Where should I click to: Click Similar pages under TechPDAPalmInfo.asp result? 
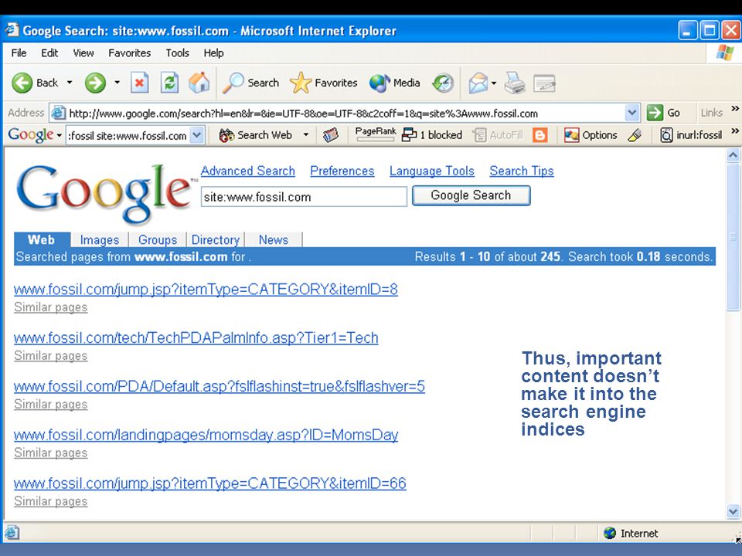pos(51,356)
